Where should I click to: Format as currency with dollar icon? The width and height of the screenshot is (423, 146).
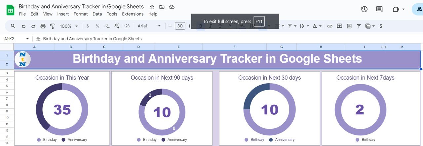point(88,26)
